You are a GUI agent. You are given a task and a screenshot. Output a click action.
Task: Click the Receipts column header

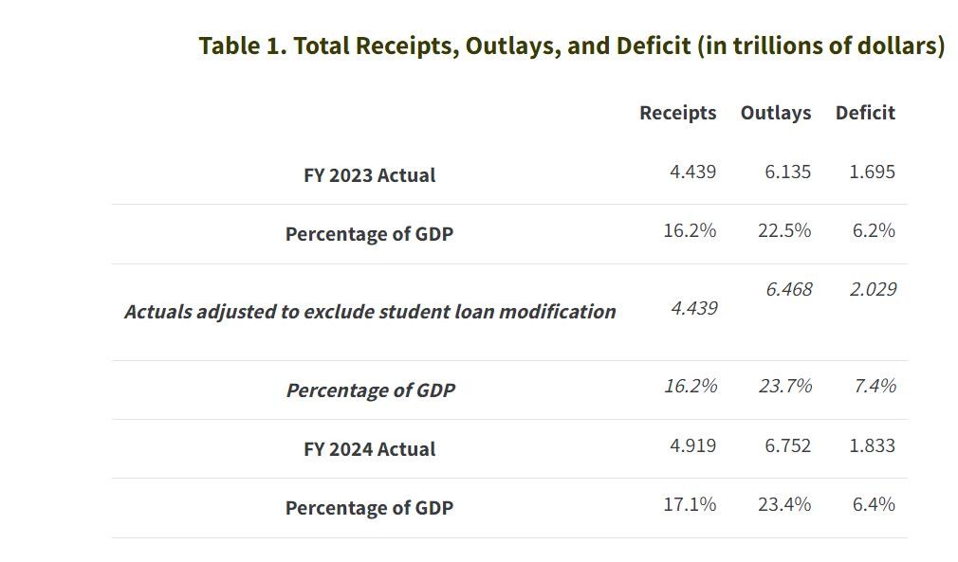677,113
